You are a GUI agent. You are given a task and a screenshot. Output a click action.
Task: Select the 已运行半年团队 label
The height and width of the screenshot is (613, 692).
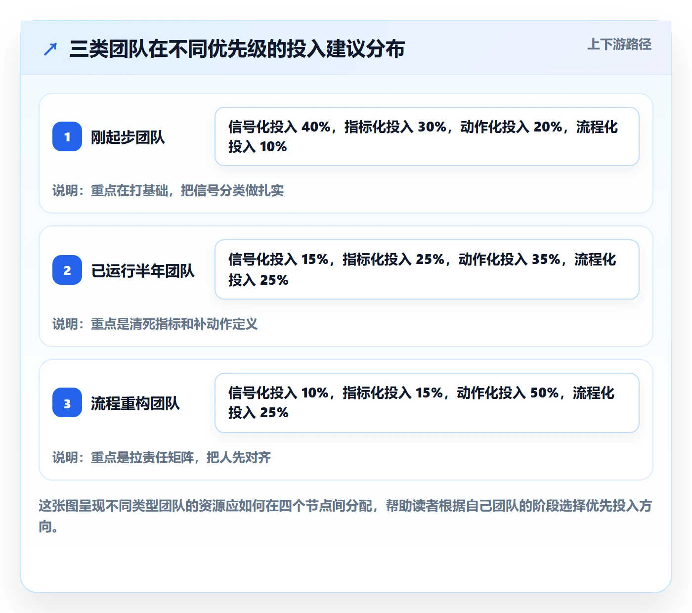pyautogui.click(x=143, y=270)
